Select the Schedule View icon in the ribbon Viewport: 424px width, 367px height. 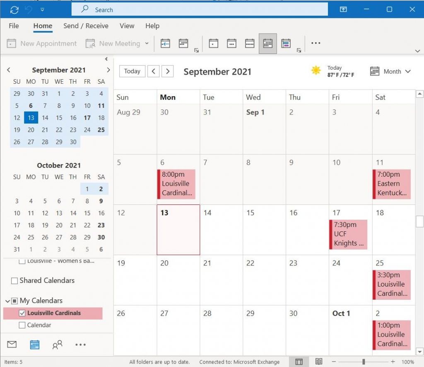coord(285,44)
